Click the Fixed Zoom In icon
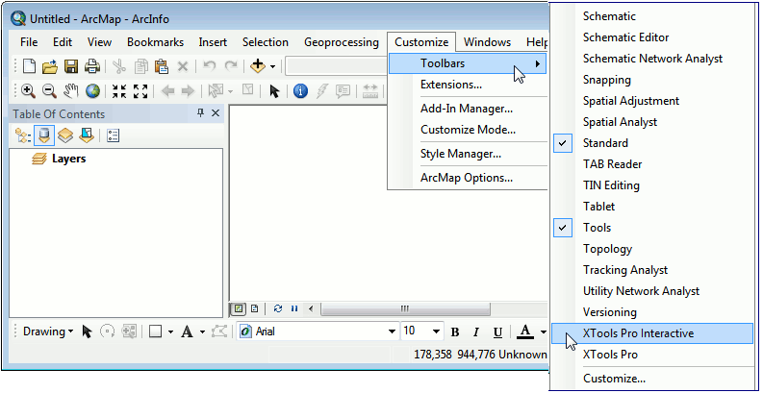 click(x=118, y=91)
